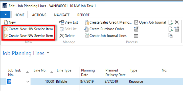Click Create Job Journal Lines action
The height and width of the screenshot is (92, 183).
(x=105, y=36)
